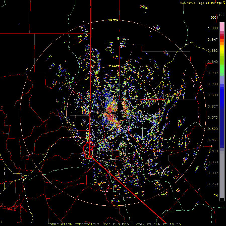Select the 0.360 legend value
The image size is (226, 226).
coord(213,162)
